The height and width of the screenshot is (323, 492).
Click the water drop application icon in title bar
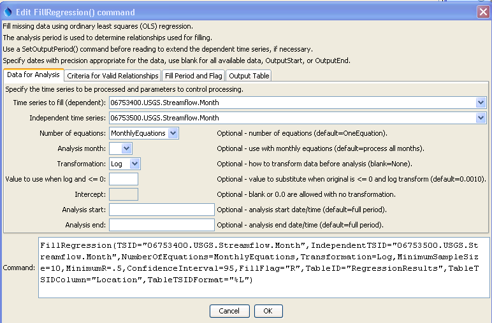(x=8, y=12)
